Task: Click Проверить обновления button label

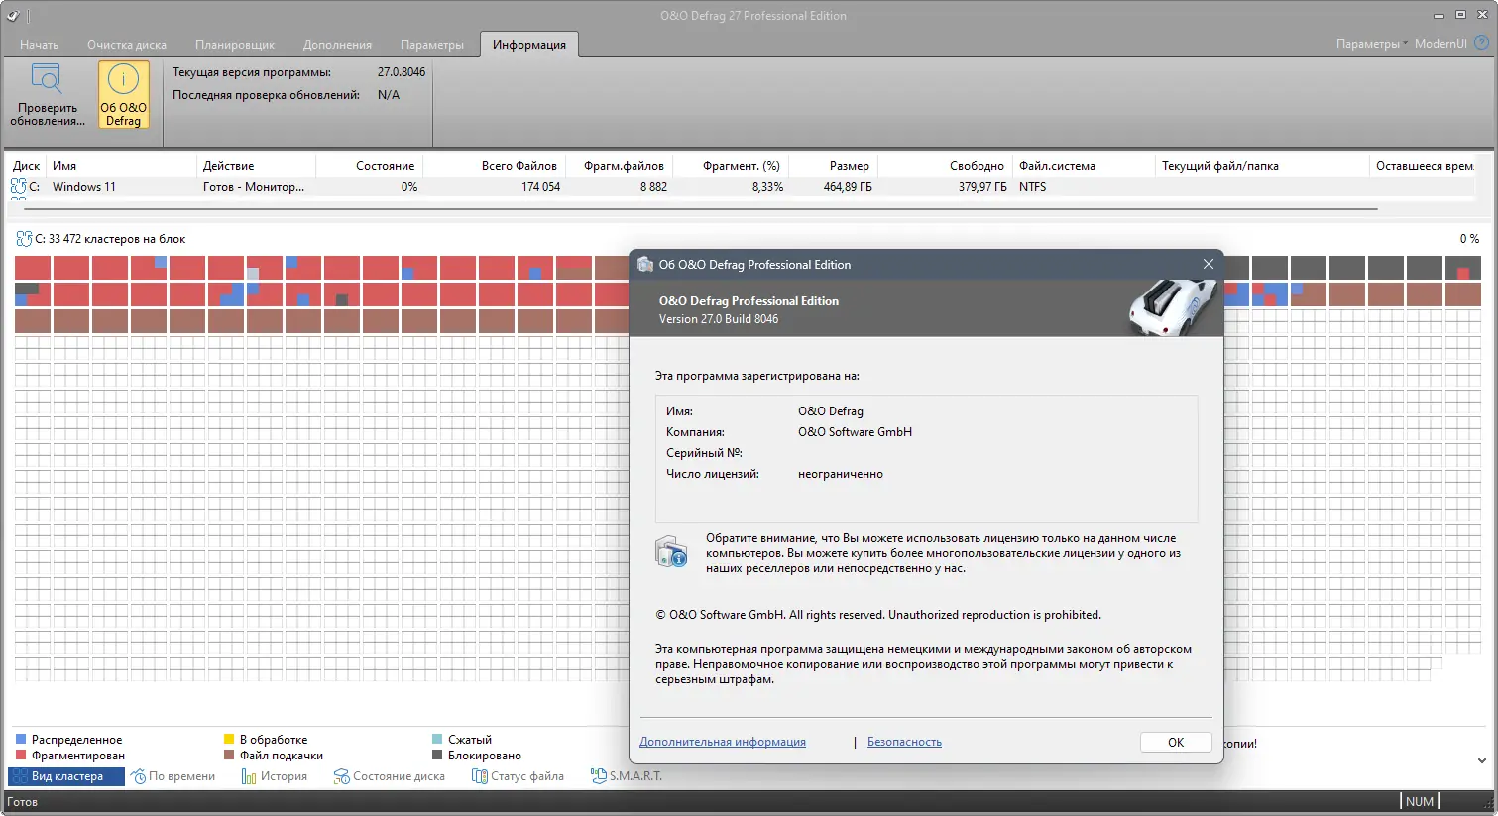Action: click(x=48, y=114)
